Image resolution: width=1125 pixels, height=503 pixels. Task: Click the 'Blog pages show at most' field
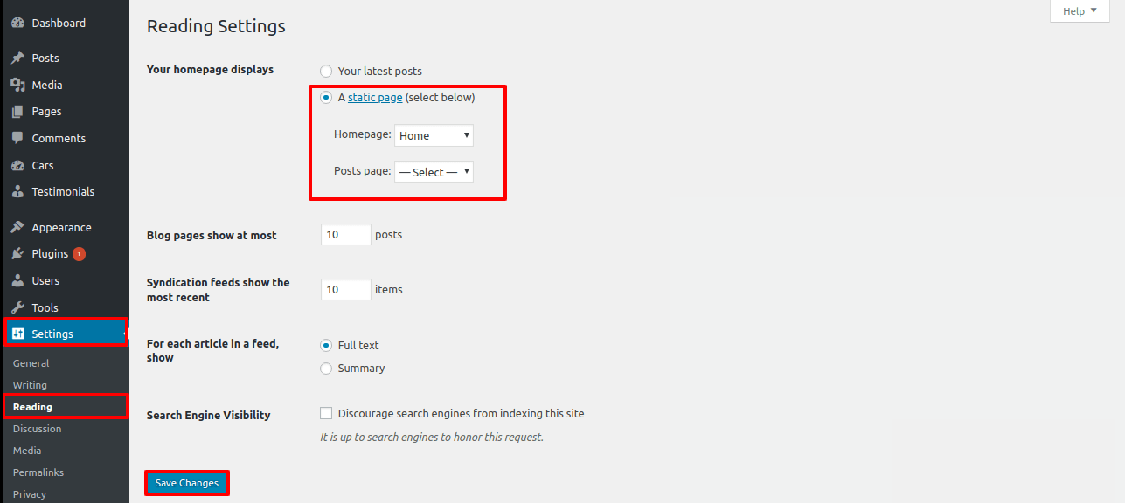345,235
